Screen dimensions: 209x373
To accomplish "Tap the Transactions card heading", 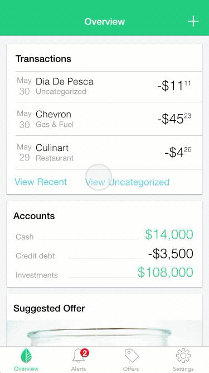I will point(43,59).
